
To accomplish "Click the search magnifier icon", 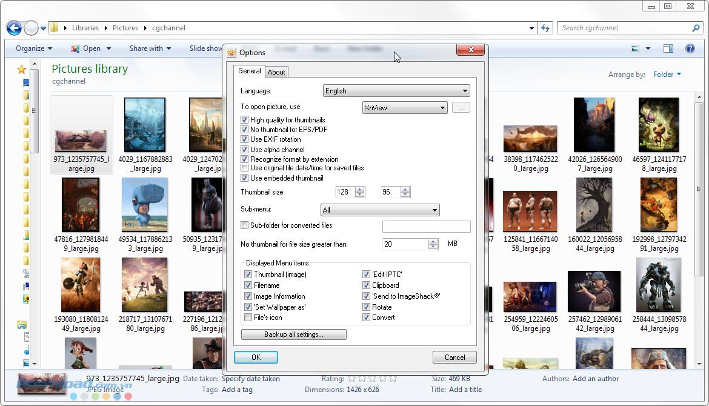I will [x=696, y=28].
